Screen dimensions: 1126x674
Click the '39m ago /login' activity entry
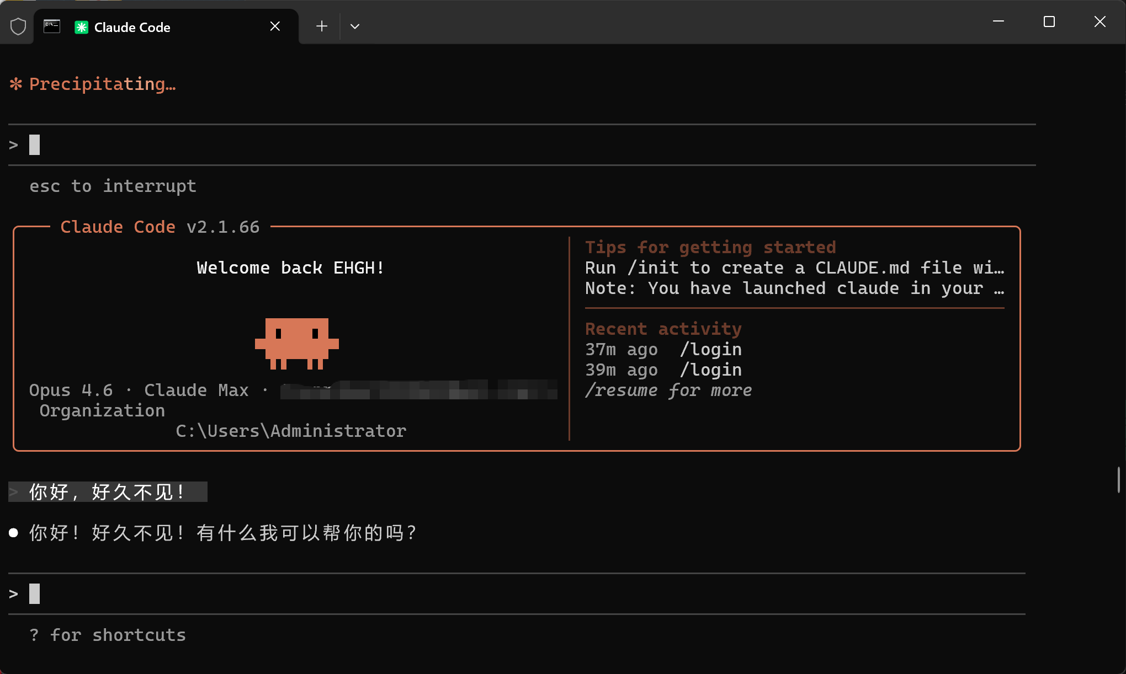[x=663, y=370]
